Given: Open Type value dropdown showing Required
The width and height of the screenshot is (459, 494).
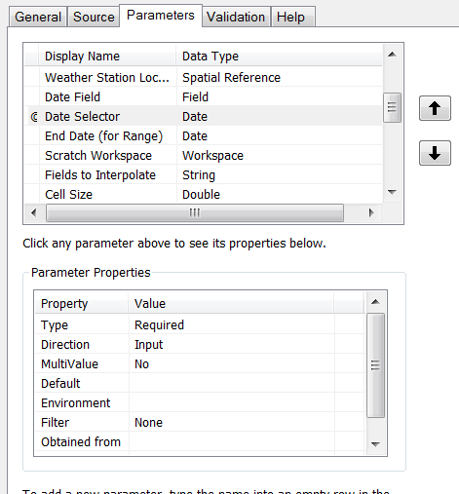Looking at the screenshot, I should (x=231, y=324).
